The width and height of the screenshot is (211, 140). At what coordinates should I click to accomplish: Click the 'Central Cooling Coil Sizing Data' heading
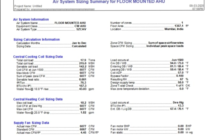pyautogui.click(x=38, y=57)
